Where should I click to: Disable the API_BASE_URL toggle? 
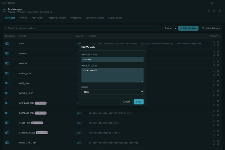[7, 103]
